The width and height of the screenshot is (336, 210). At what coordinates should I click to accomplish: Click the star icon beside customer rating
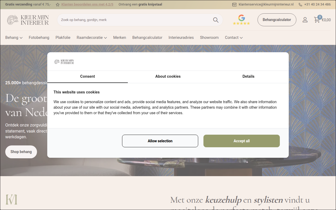pyautogui.click(x=58, y=4)
